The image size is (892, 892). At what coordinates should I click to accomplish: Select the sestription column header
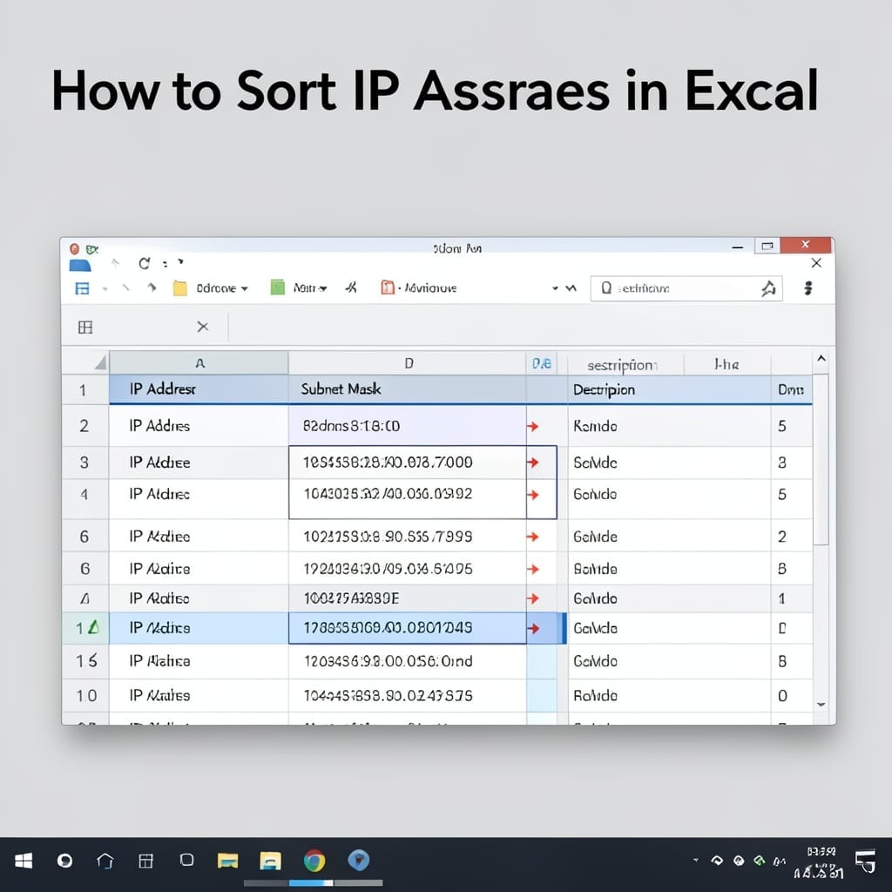click(x=625, y=364)
